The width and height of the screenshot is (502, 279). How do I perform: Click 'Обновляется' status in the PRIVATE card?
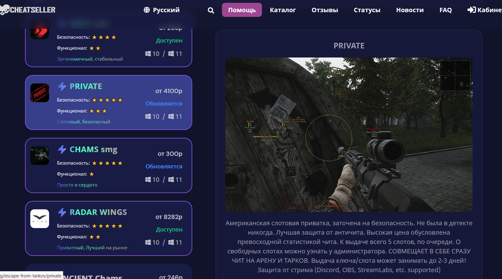click(x=164, y=104)
